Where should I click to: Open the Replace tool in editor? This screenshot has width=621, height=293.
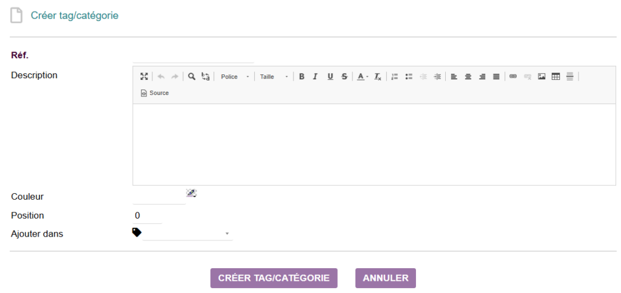pyautogui.click(x=206, y=77)
